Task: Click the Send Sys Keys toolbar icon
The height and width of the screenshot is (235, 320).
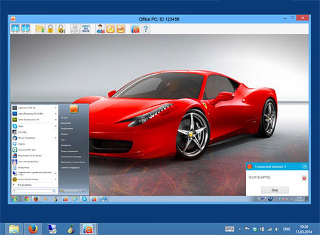Action: [x=86, y=29]
